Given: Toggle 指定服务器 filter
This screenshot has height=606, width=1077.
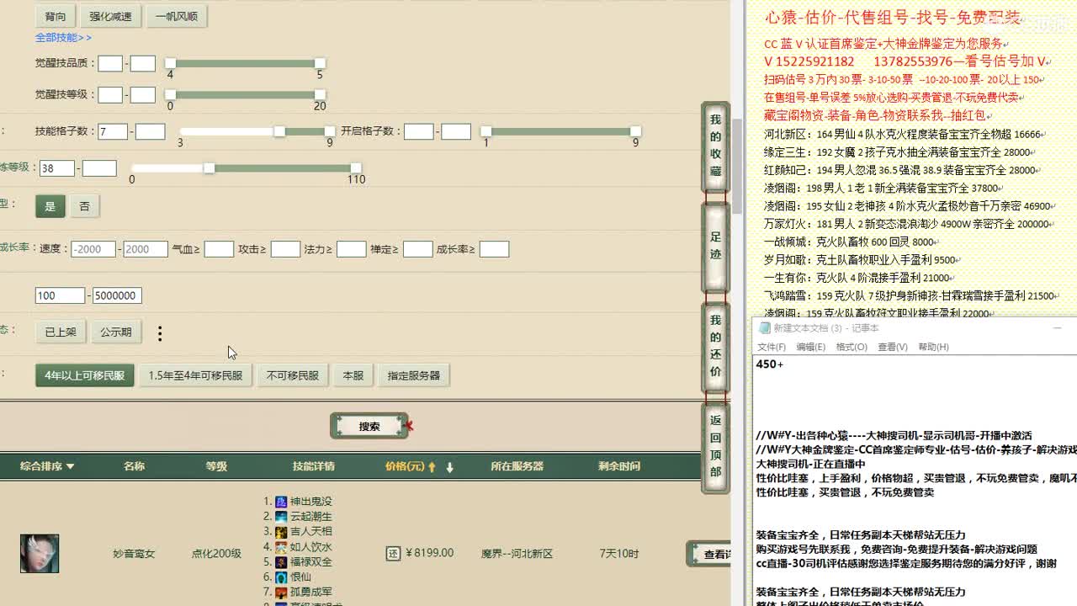Looking at the screenshot, I should point(414,375).
